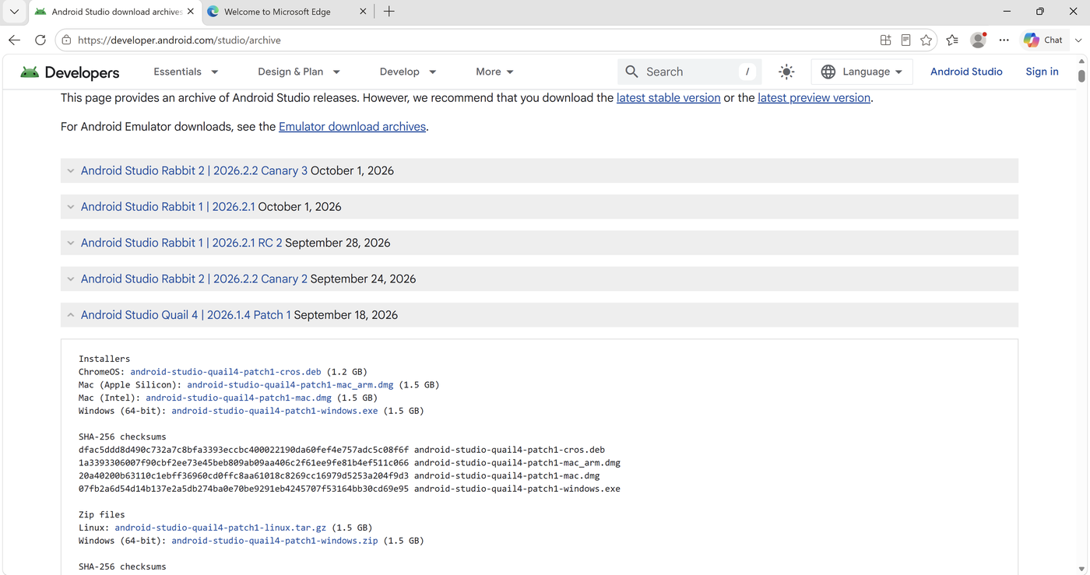Click the Zip files heading text
Screen dimensions: 1090x575
click(x=102, y=514)
